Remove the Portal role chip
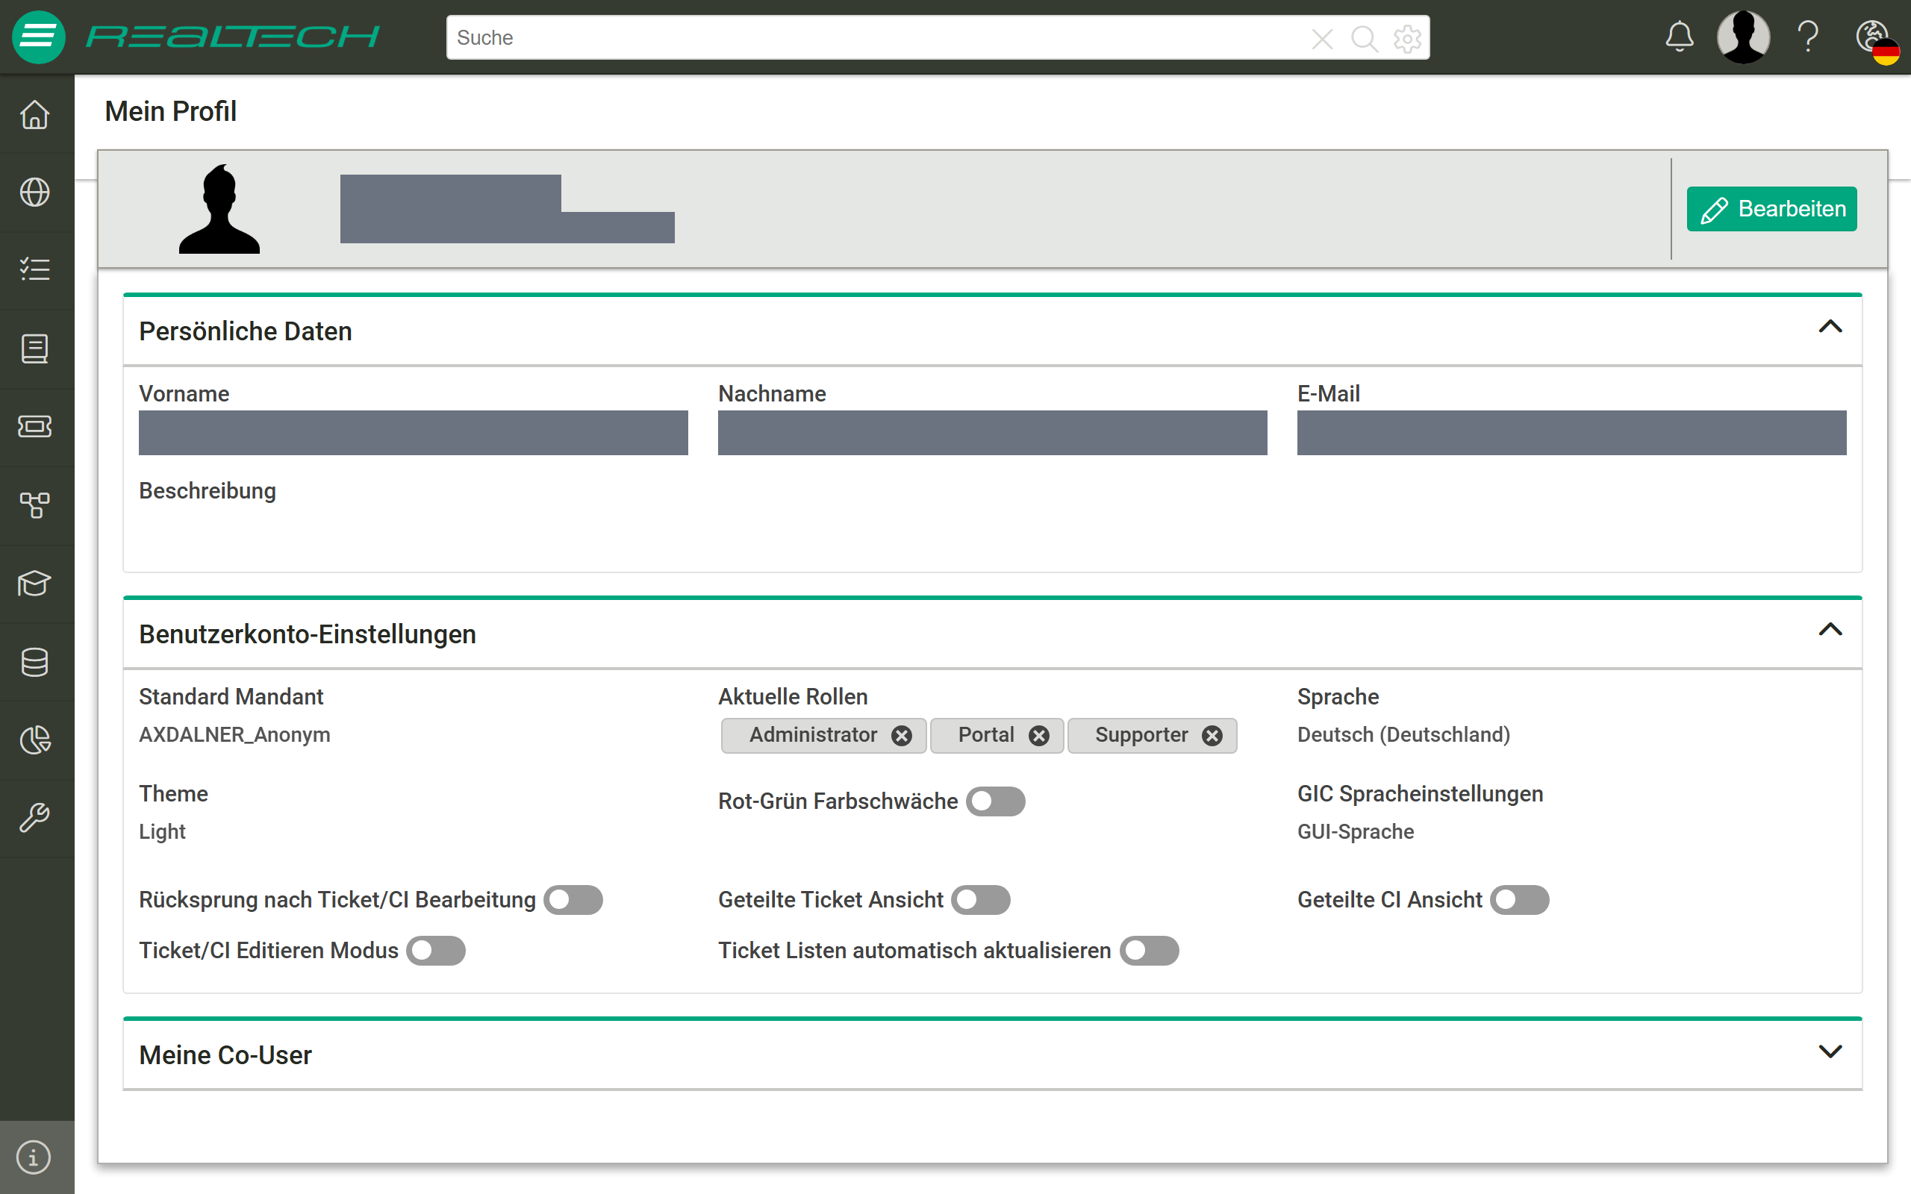The image size is (1911, 1194). tap(1038, 736)
